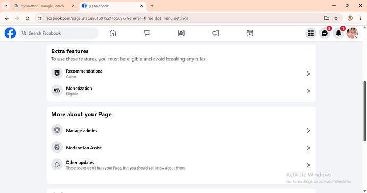This screenshot has height=193, width=367.
Task: Open the Reels video icon
Action: (x=250, y=33)
